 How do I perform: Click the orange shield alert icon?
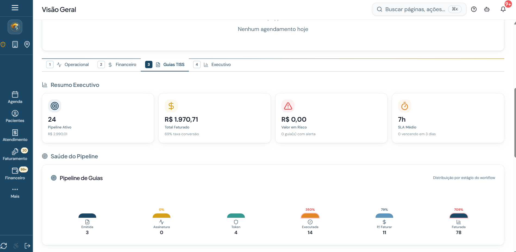click(3, 45)
